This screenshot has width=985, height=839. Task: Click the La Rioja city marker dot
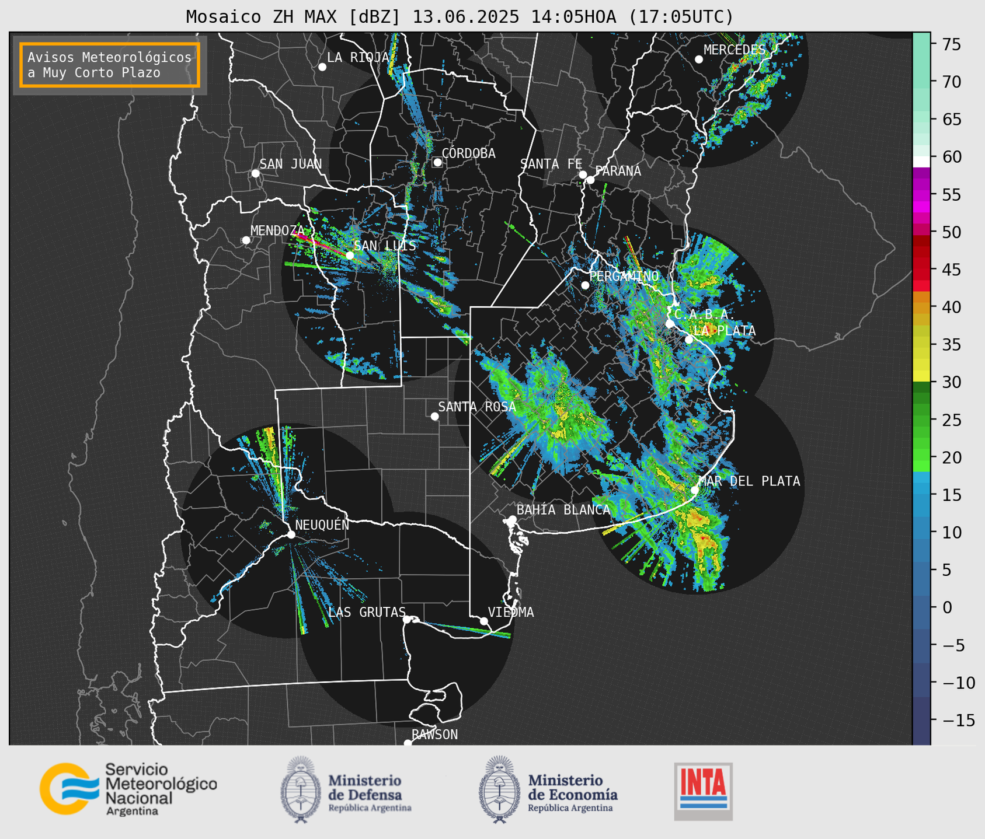pyautogui.click(x=322, y=67)
